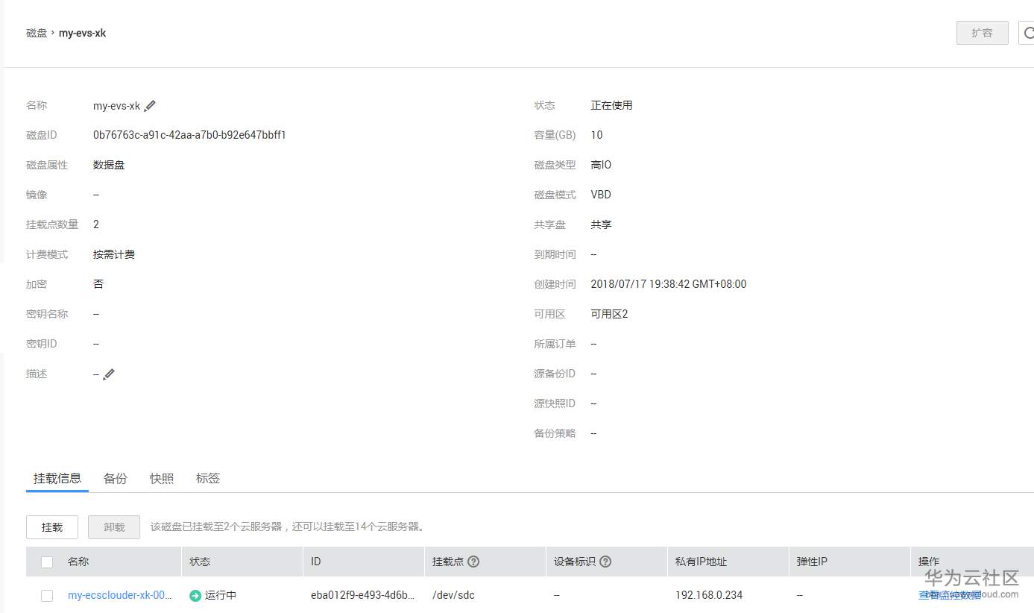
Task: Edit the 描述 field via its pencil icon
Action: coord(110,374)
